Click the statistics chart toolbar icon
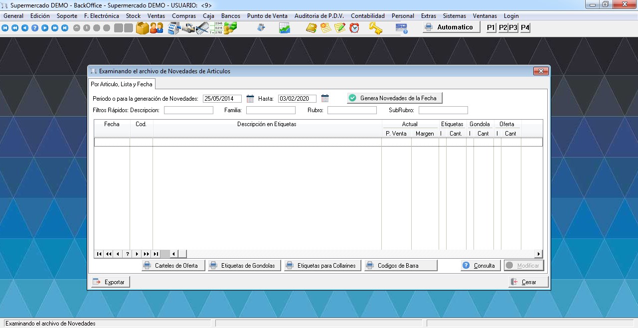 tap(285, 28)
